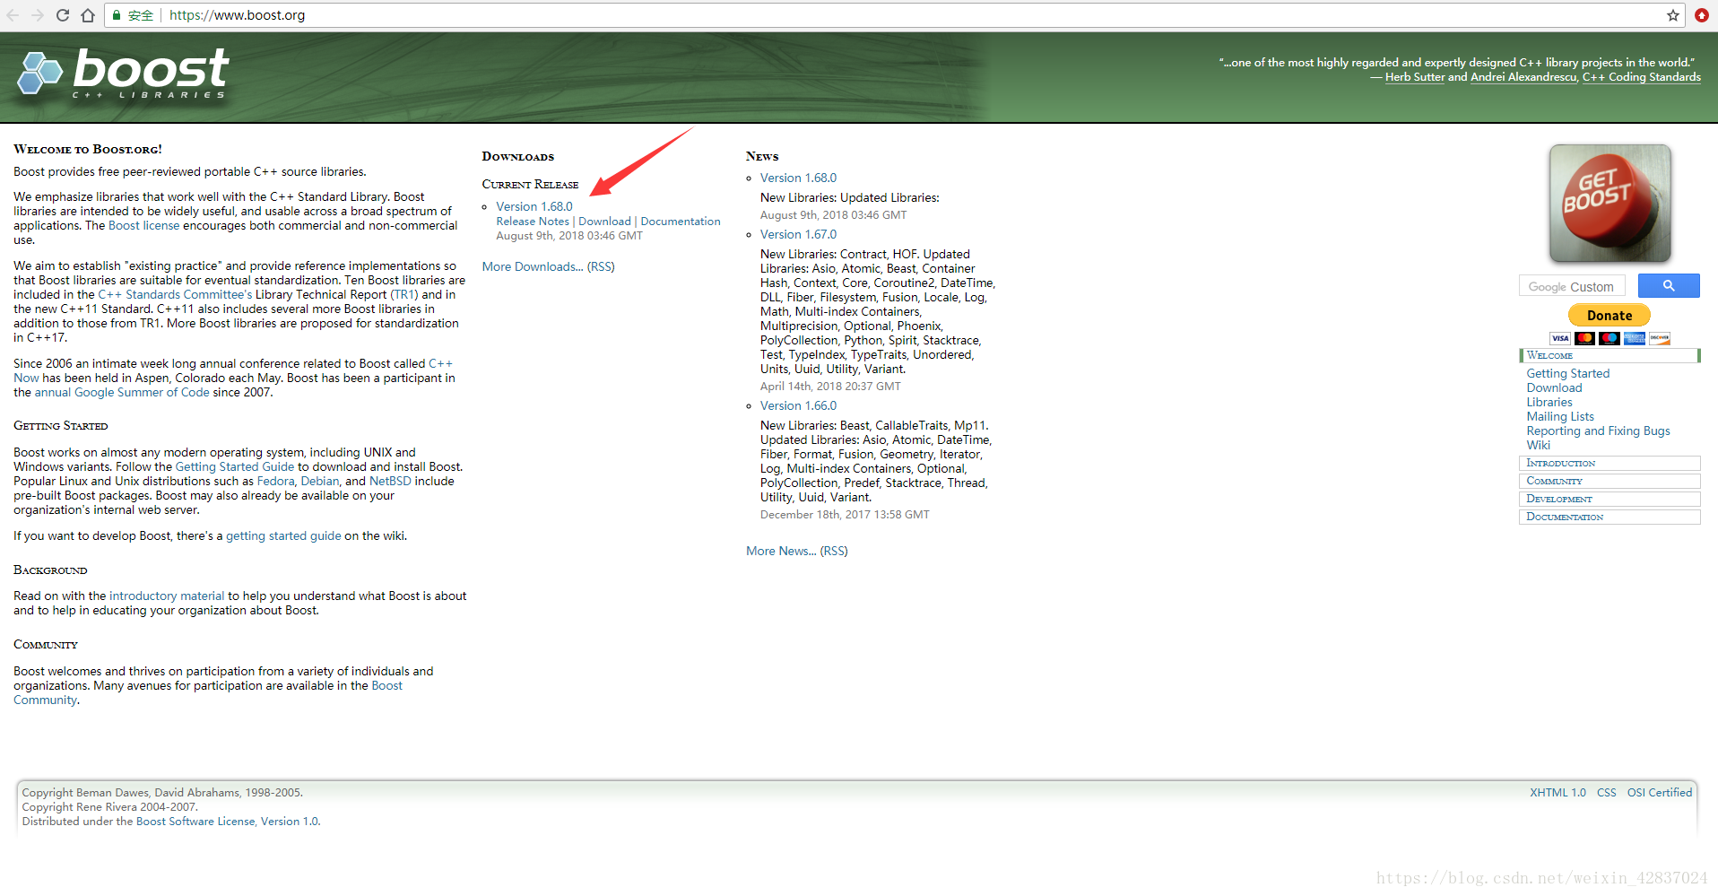Open Libraries in sidebar menu
Screen dimensions: 1718x896
(x=1549, y=402)
